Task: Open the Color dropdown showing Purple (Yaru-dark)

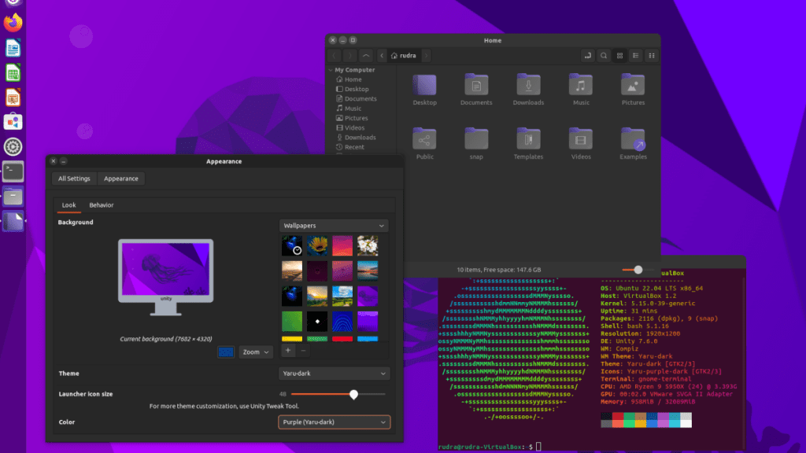Action: 334,422
